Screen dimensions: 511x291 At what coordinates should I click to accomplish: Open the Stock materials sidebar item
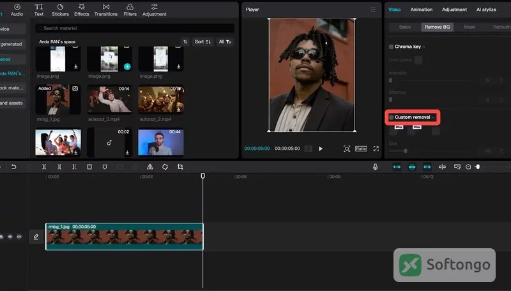click(12, 88)
